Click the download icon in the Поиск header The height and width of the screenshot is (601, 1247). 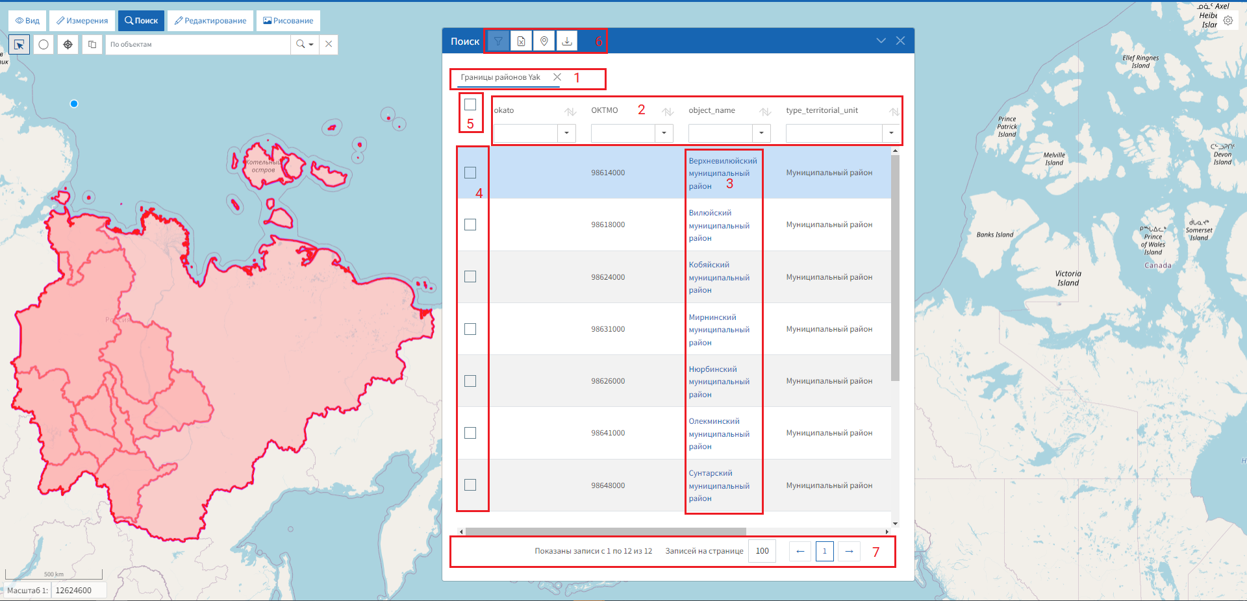[x=567, y=42]
